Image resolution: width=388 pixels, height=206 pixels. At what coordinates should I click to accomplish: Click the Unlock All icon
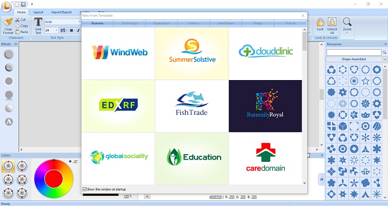332,25
